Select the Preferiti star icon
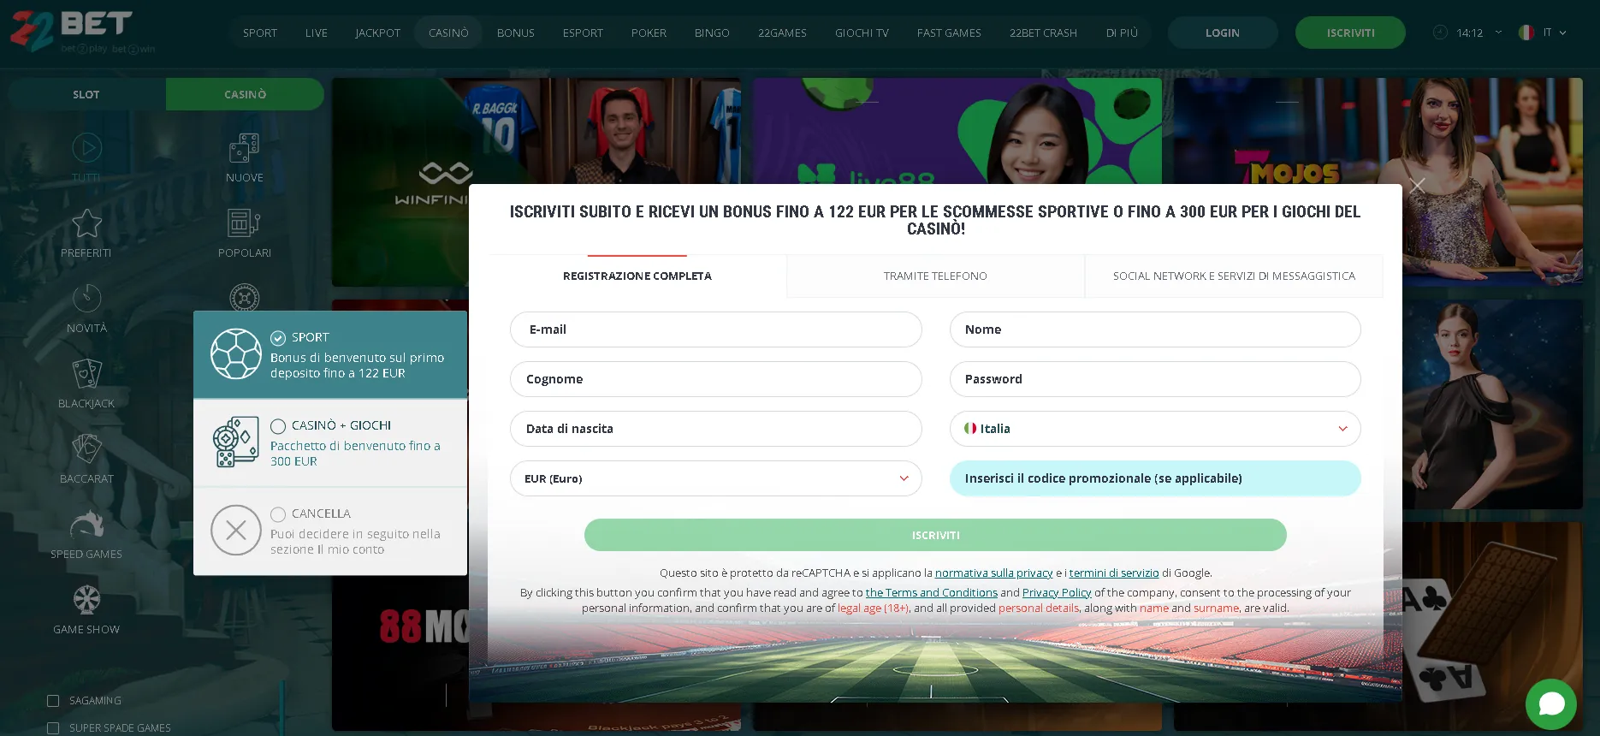The width and height of the screenshot is (1600, 736). 86,223
